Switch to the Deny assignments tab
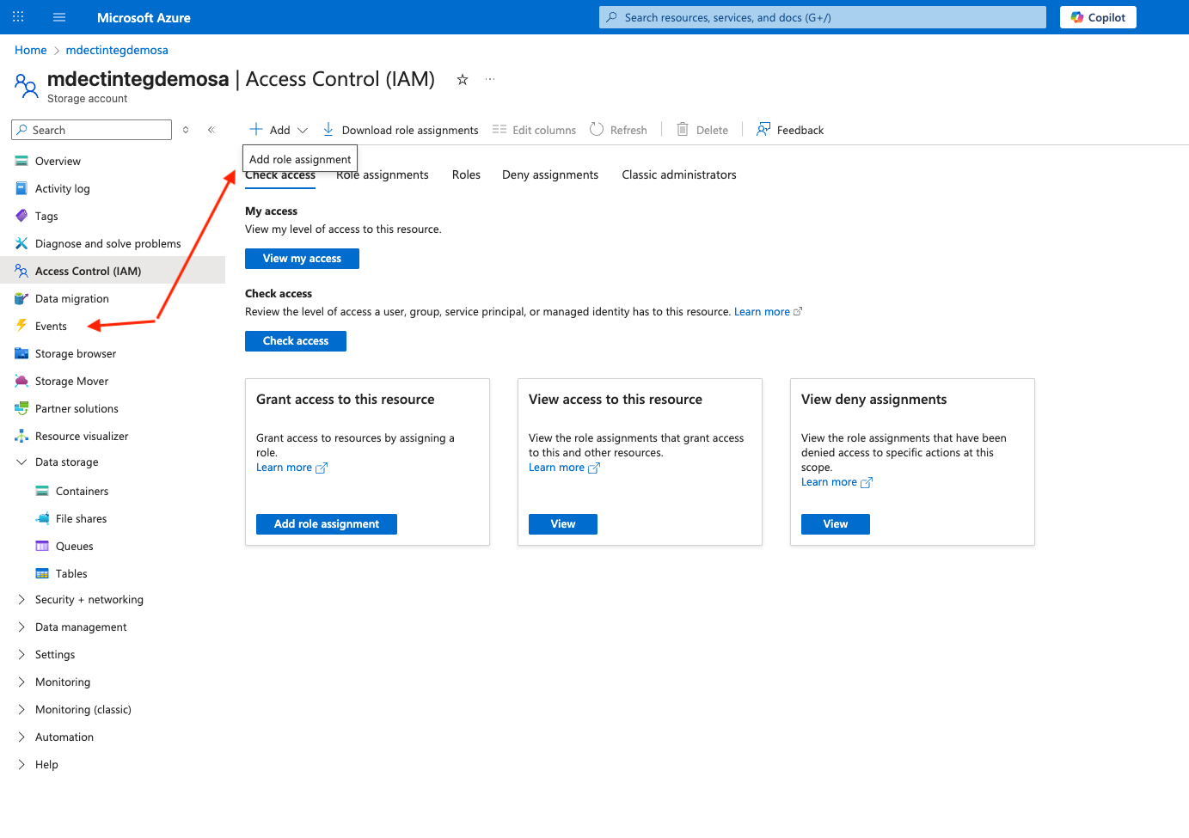Image resolution: width=1189 pixels, height=838 pixels. (549, 174)
